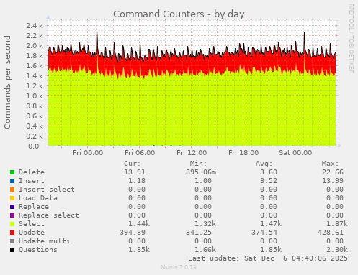
Task: Click the 1.0 k y-axis label
Action: coord(35,95)
